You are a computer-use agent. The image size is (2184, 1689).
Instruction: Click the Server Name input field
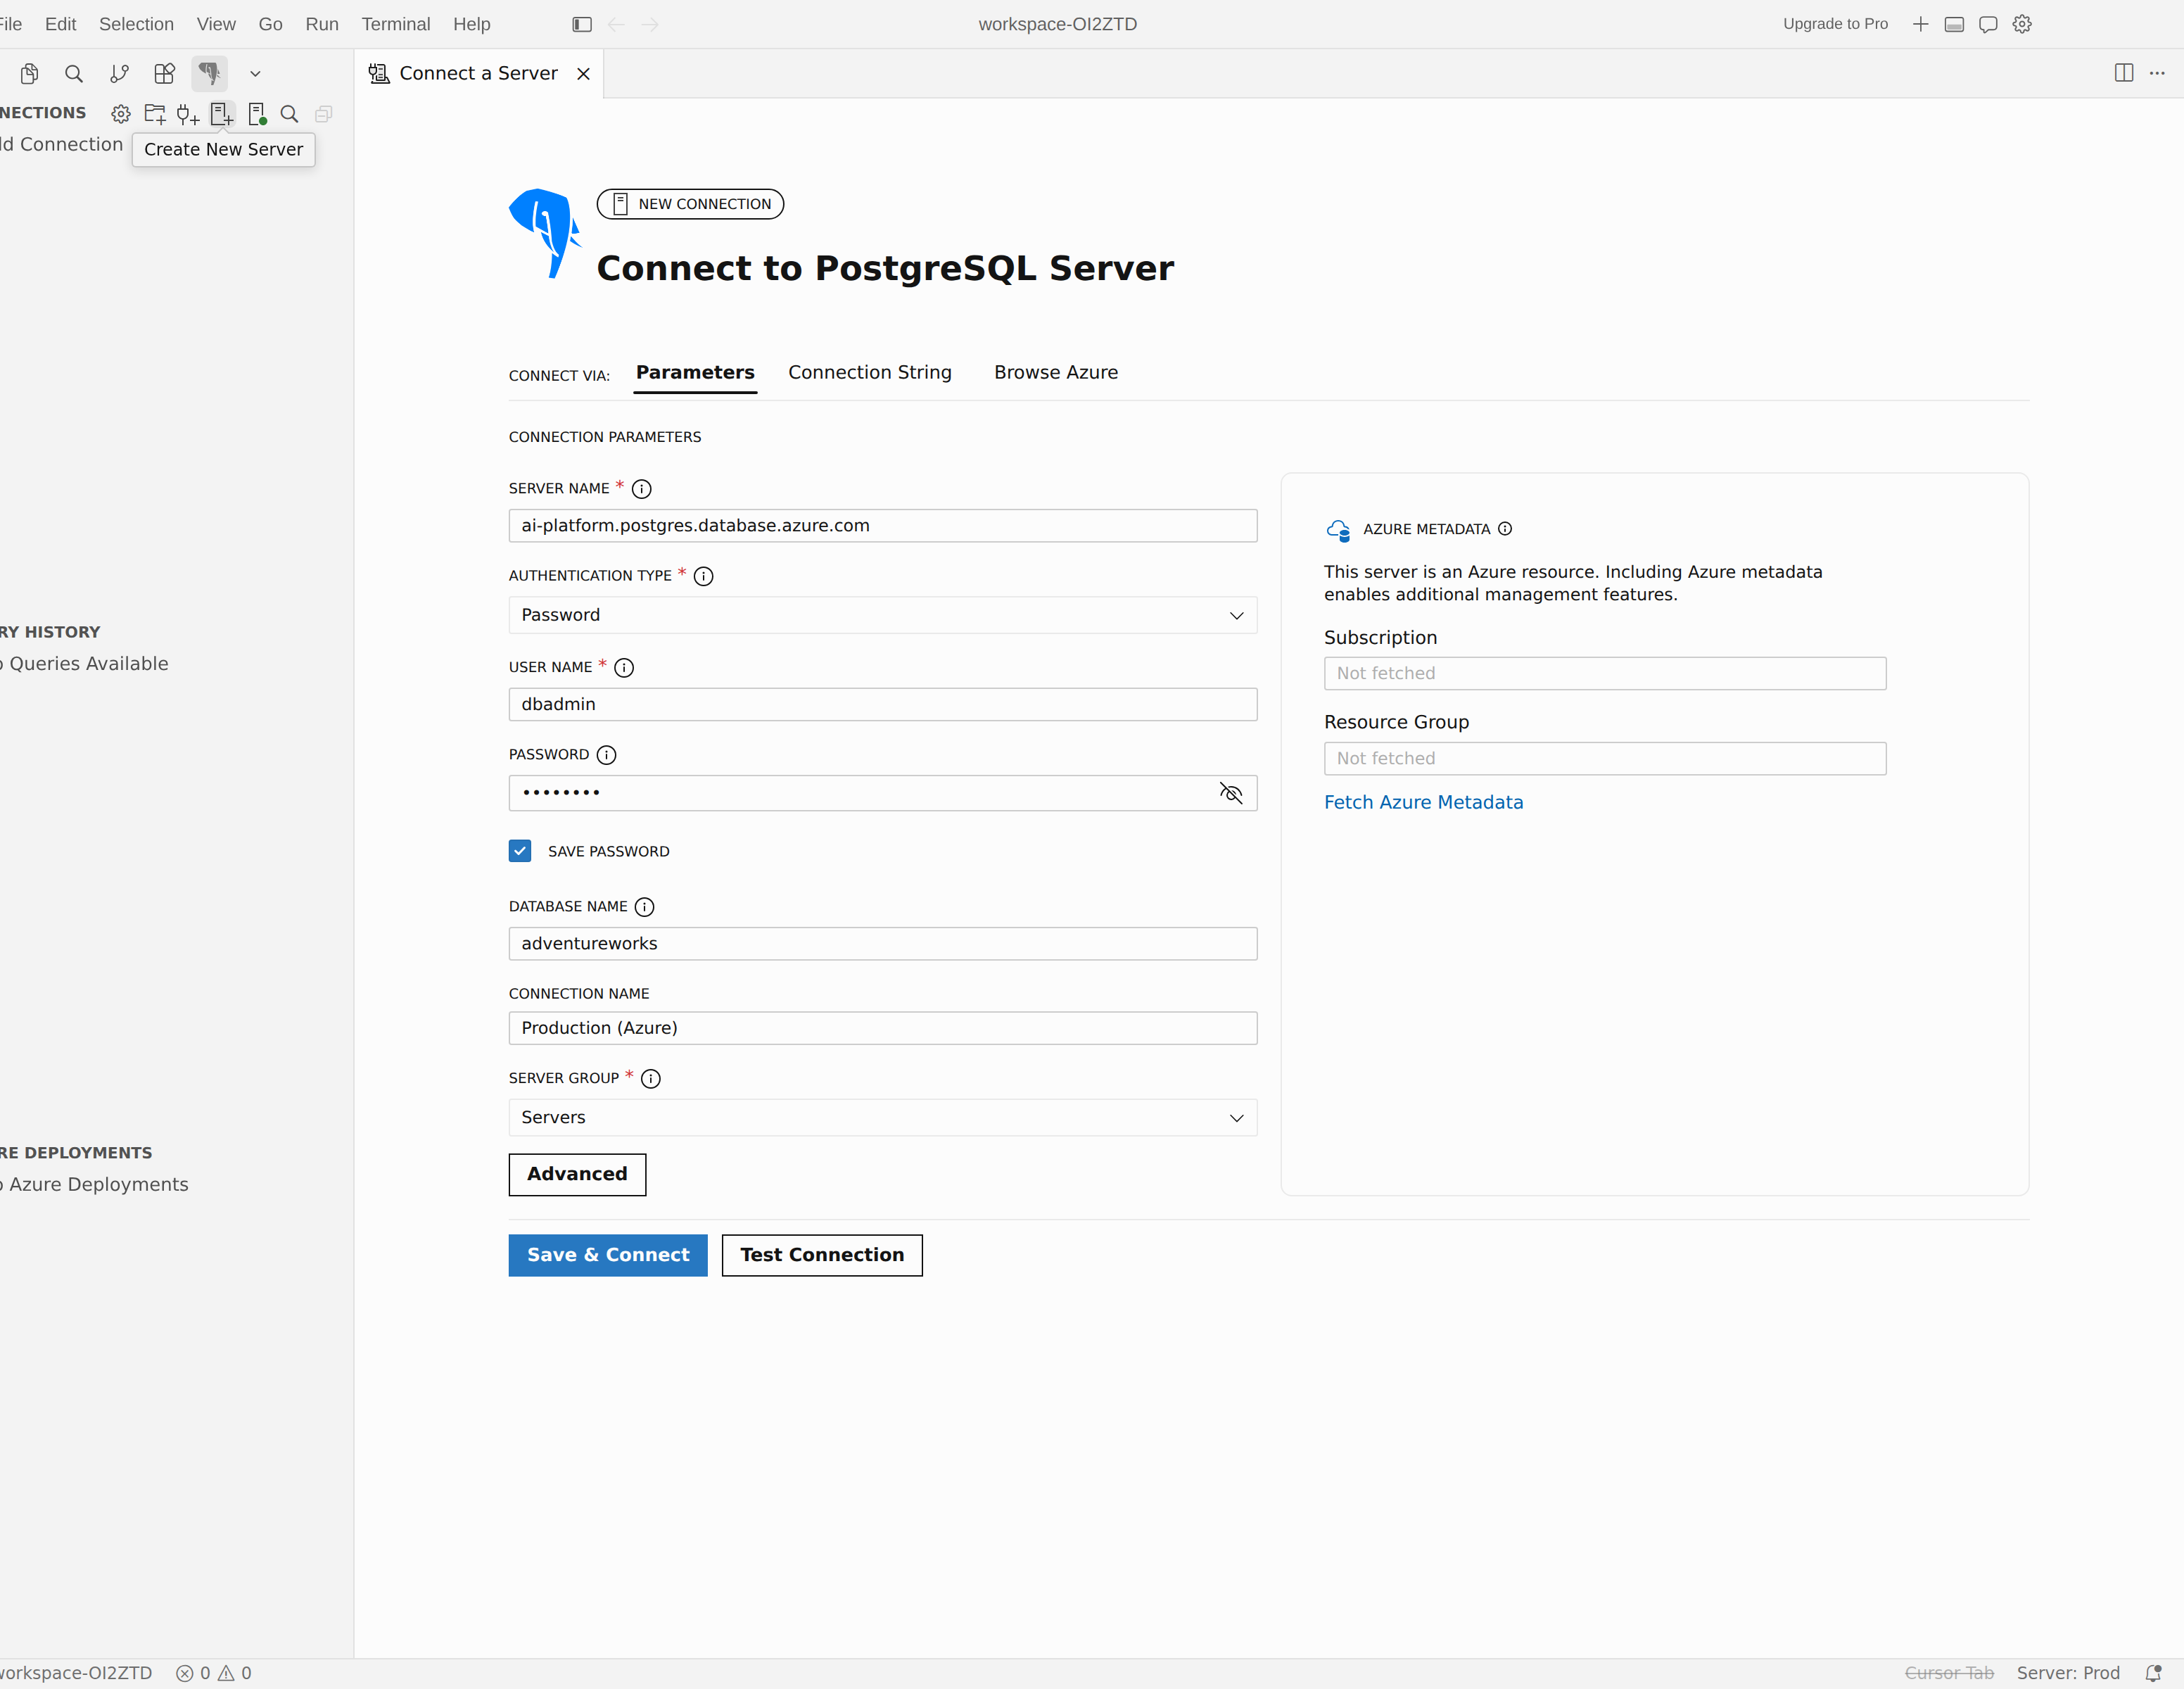(x=883, y=526)
